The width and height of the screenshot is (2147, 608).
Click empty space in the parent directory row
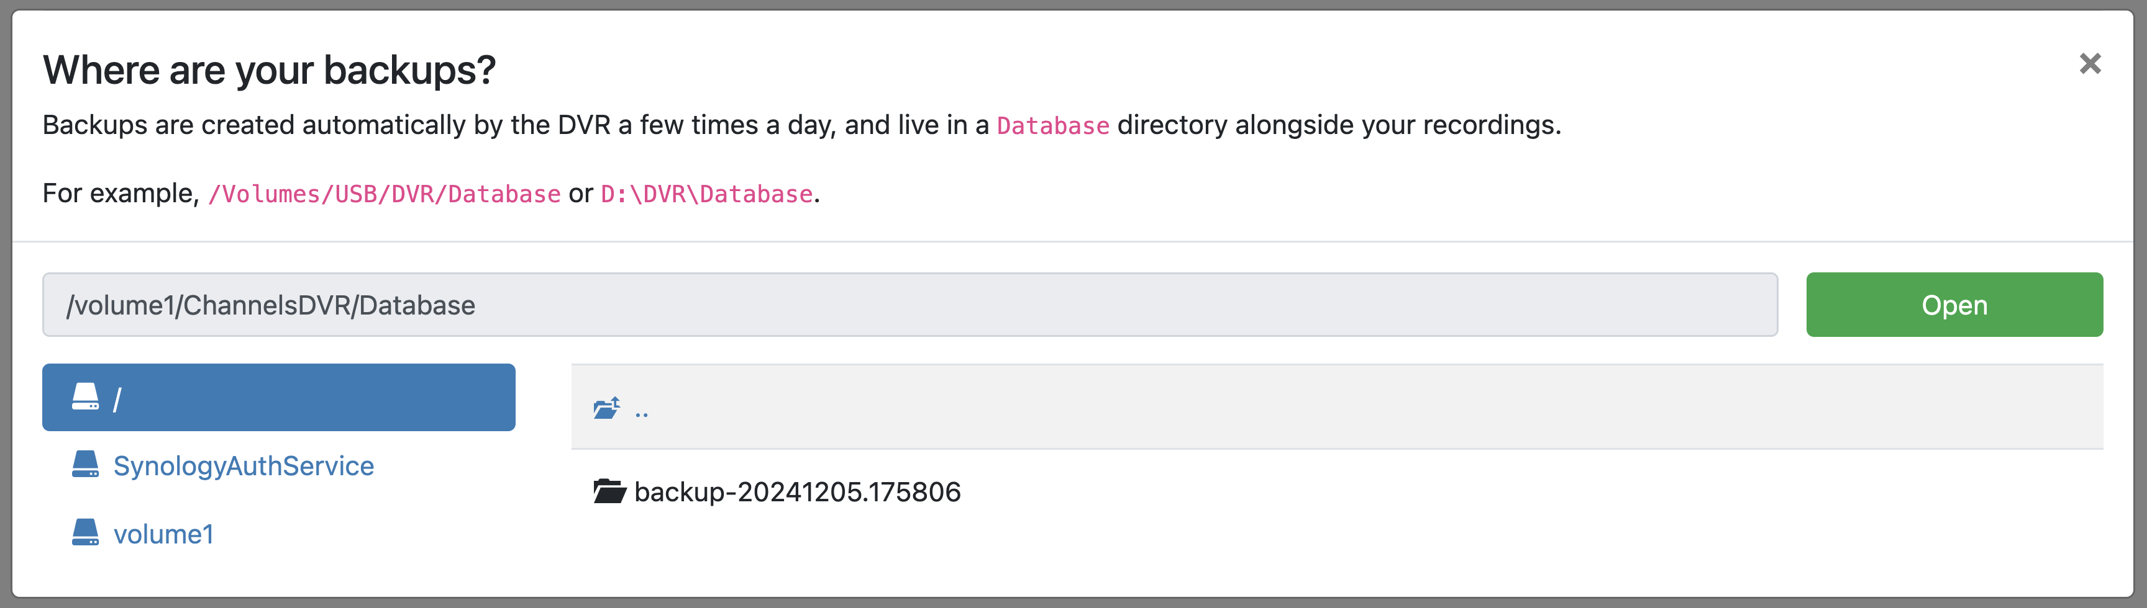1334,407
